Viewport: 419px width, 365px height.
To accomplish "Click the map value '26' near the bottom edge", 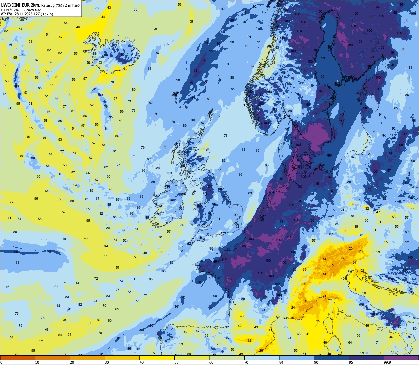I will (261, 351).
